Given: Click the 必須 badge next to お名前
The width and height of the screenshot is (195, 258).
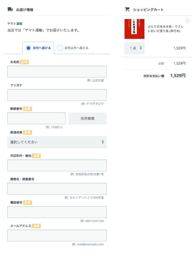Looking at the screenshot, I should point(24,62).
